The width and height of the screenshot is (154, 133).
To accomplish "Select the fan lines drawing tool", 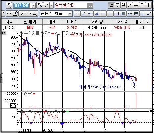I will (x=97, y=13).
